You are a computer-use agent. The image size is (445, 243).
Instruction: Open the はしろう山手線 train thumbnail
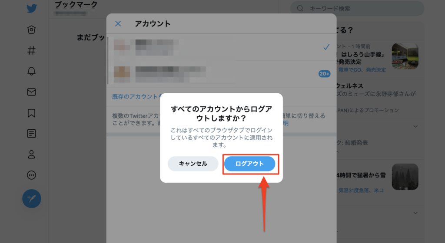pyautogui.click(x=405, y=56)
